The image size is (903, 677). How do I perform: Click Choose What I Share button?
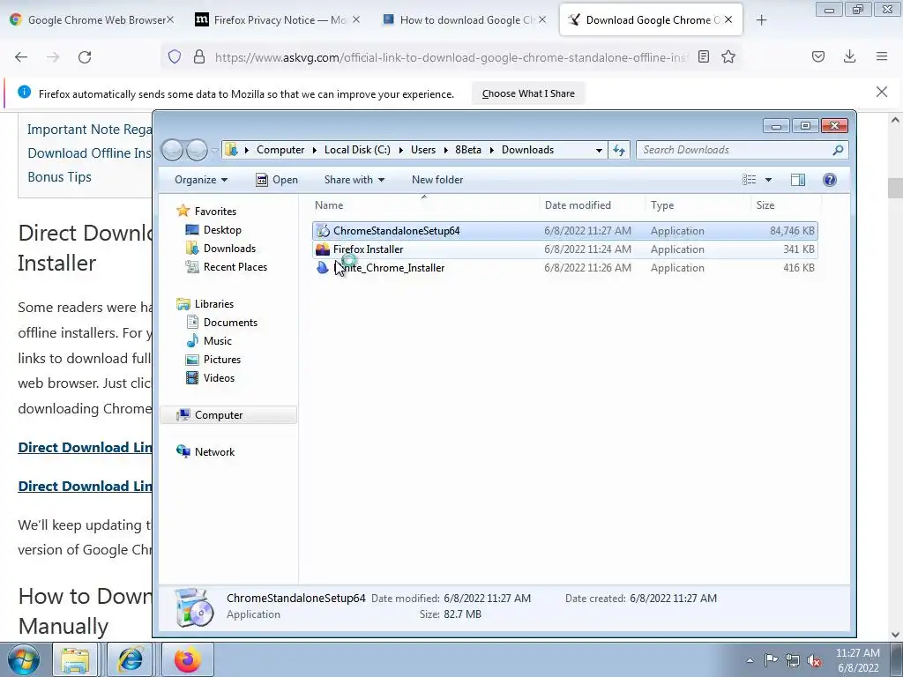point(528,93)
